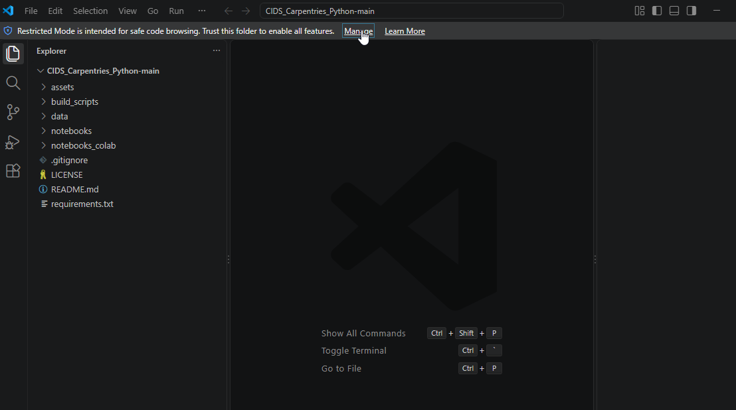Go forward with the right arrow
736x410 pixels.
(246, 11)
